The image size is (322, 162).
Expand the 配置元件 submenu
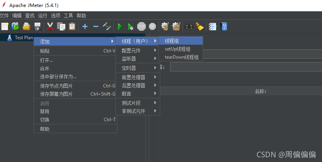[x=138, y=51]
